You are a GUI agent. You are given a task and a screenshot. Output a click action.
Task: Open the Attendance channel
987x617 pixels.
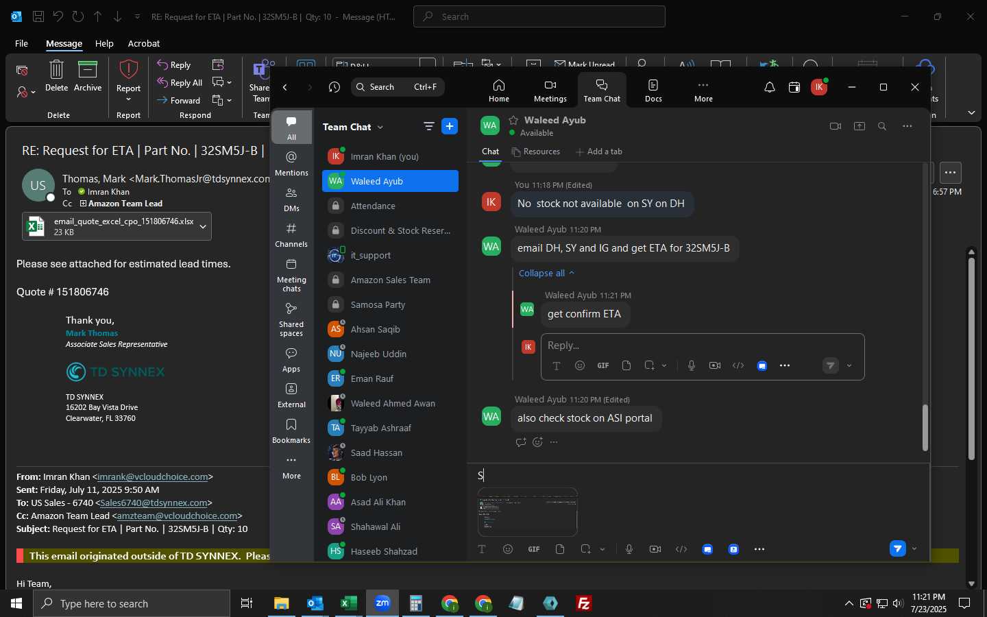point(390,206)
